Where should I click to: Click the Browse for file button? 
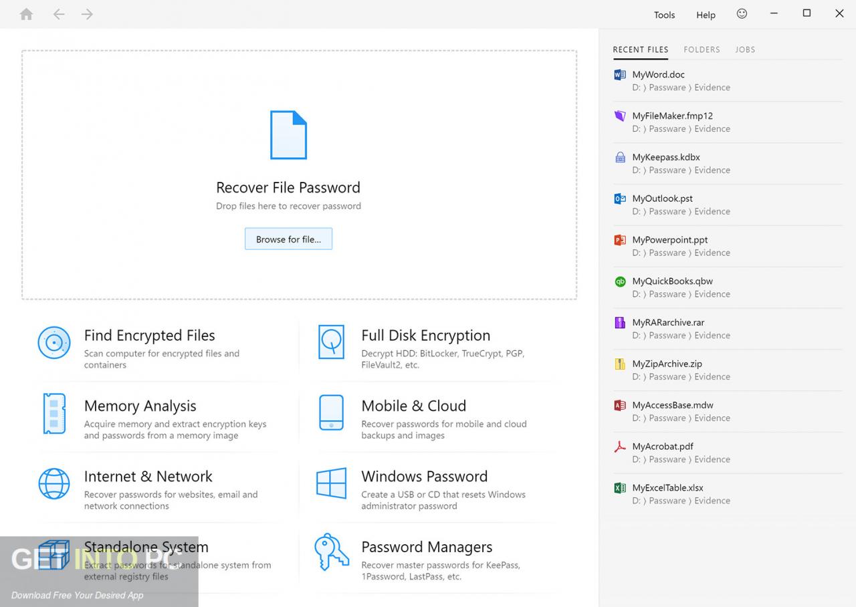point(288,239)
